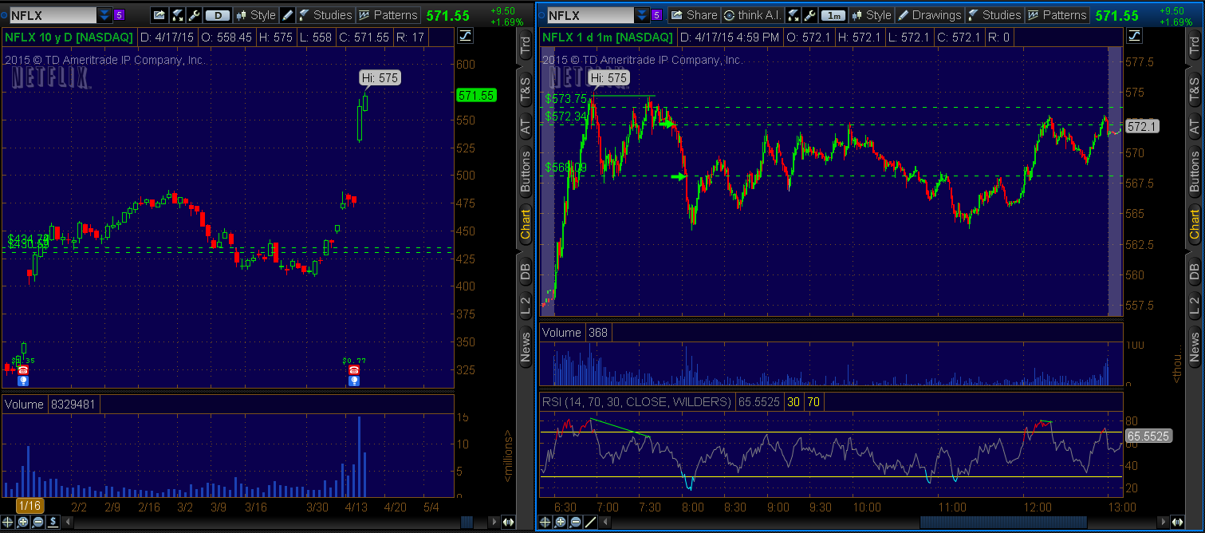Open L2 tab on right sidebar
1205x533 pixels.
[1194, 304]
